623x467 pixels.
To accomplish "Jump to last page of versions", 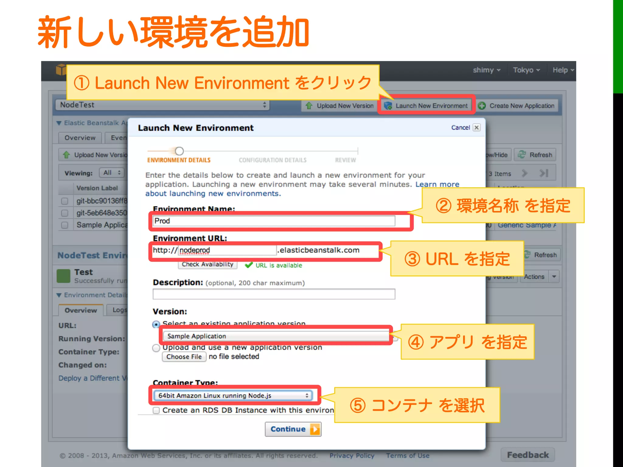I will [544, 173].
